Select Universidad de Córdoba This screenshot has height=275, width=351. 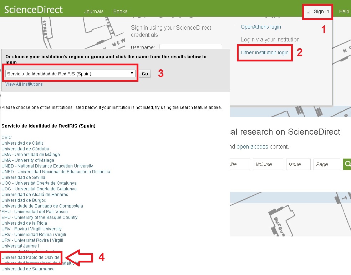(x=25, y=149)
